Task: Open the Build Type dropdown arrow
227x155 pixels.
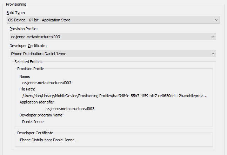Action: coord(216,20)
